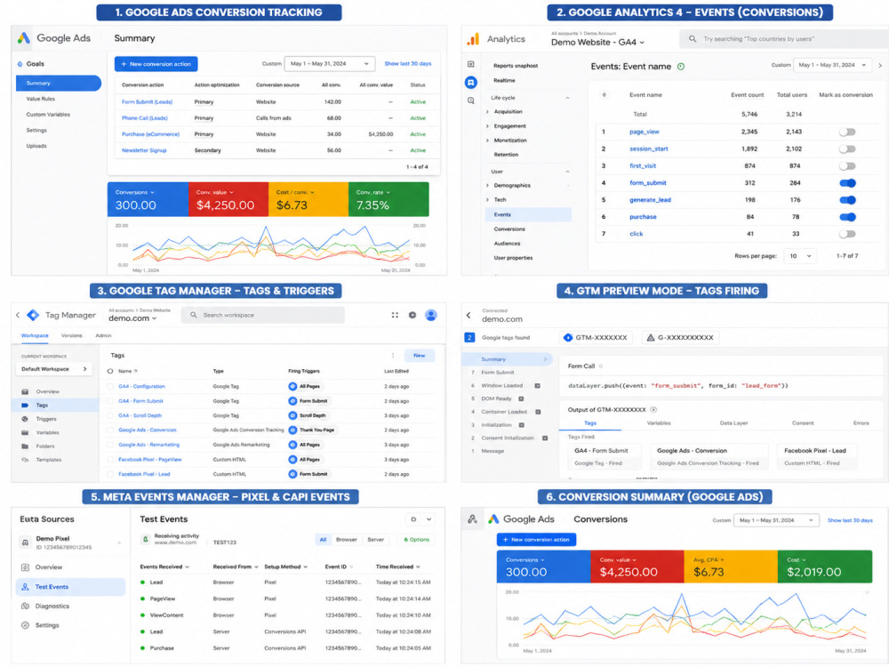Click the refresh icon in Test Events header
This screenshot has width=889, height=667.
point(413,519)
